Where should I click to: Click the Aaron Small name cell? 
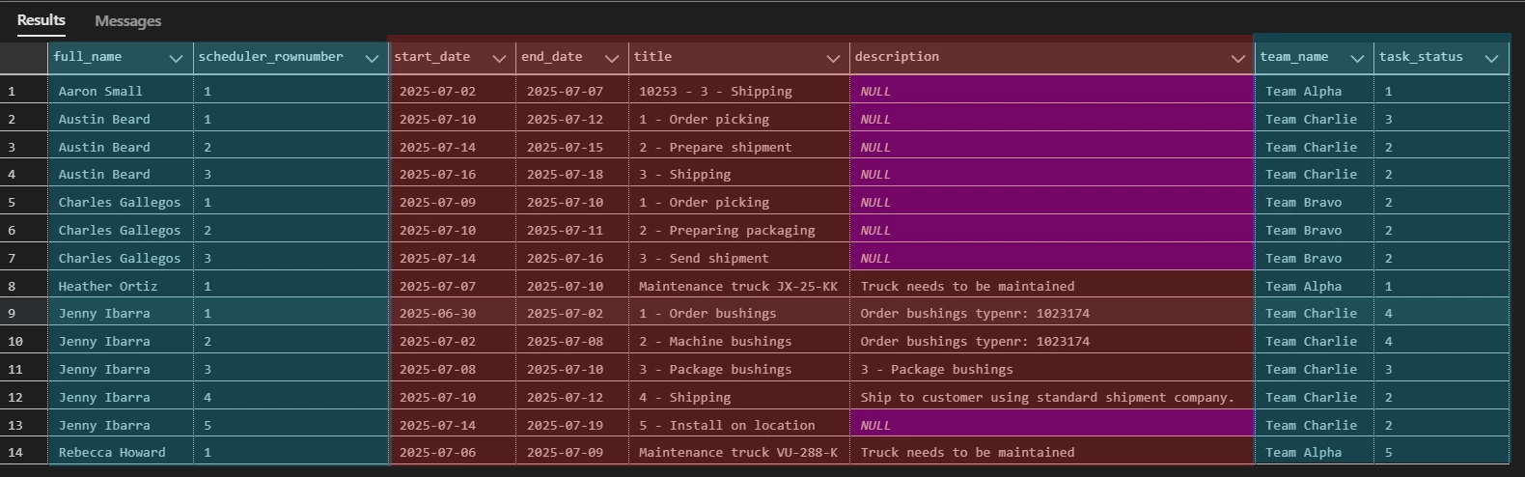click(x=121, y=91)
